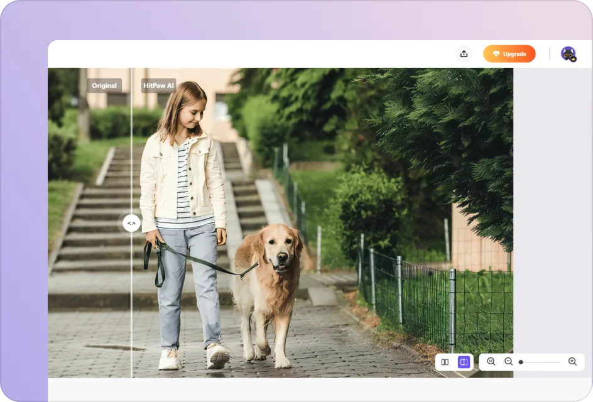Click the diamond icon in Upgrade
Viewport: 593px width, 402px height.
pos(496,54)
